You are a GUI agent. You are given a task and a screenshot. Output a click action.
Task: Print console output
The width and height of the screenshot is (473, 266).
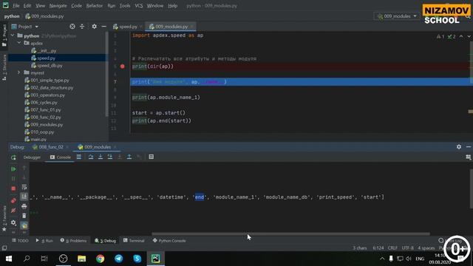tap(24, 206)
